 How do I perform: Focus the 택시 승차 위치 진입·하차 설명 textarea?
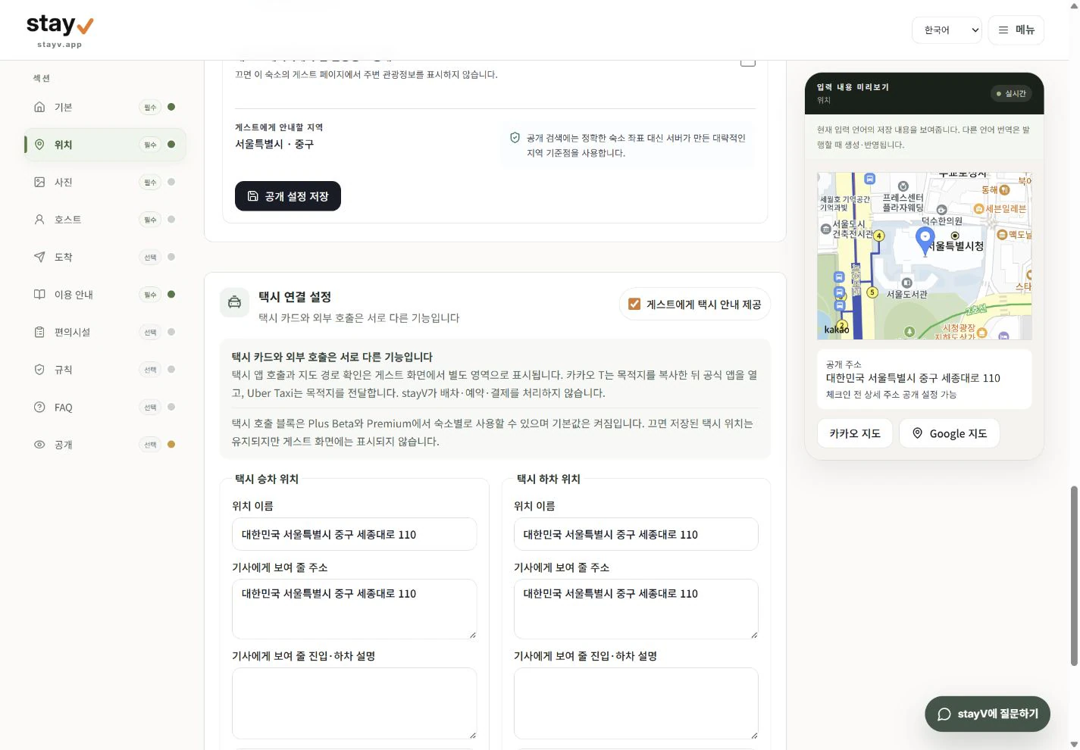[355, 703]
